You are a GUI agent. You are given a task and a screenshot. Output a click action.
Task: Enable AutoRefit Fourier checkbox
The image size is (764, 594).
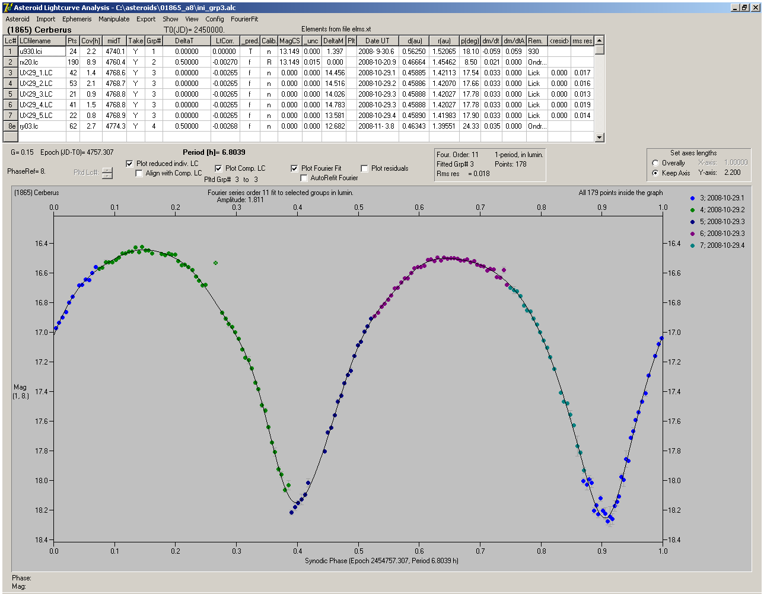(x=304, y=178)
